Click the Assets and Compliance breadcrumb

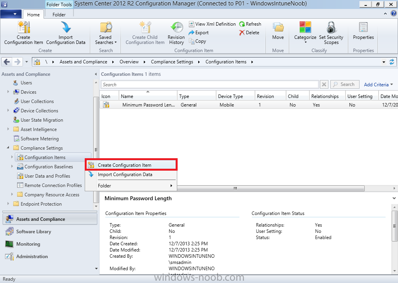click(83, 62)
